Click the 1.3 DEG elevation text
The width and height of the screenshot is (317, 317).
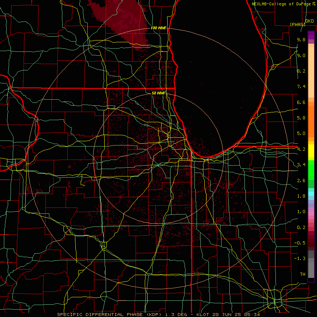(x=177, y=315)
